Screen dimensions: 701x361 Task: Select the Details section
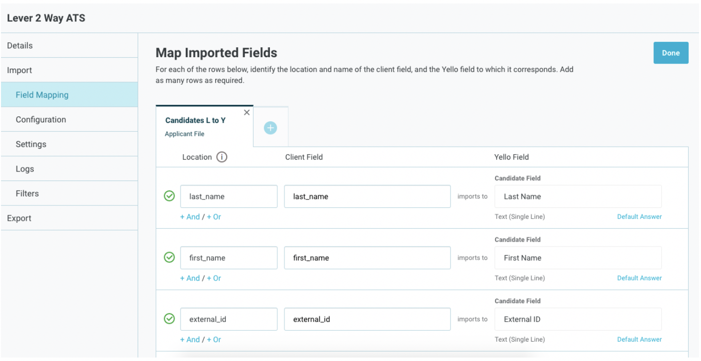(20, 45)
